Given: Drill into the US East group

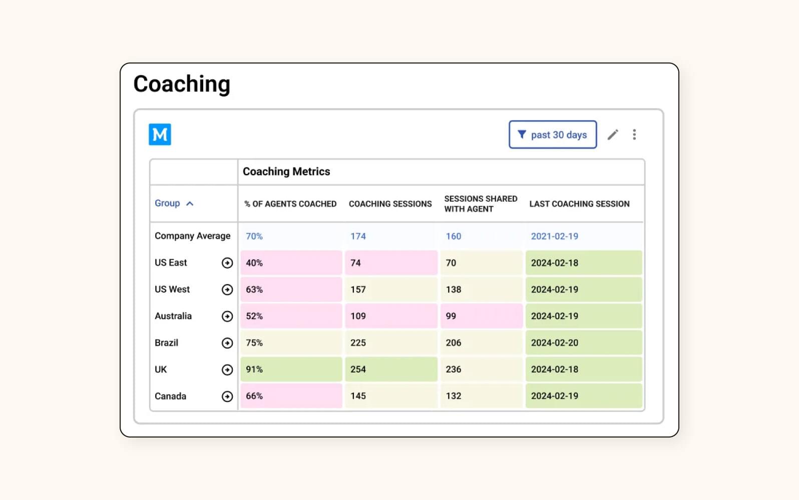Looking at the screenshot, I should point(227,262).
